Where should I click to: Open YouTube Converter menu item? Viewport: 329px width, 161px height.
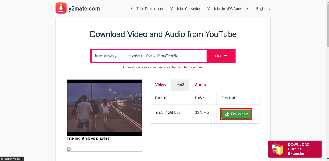click(185, 9)
